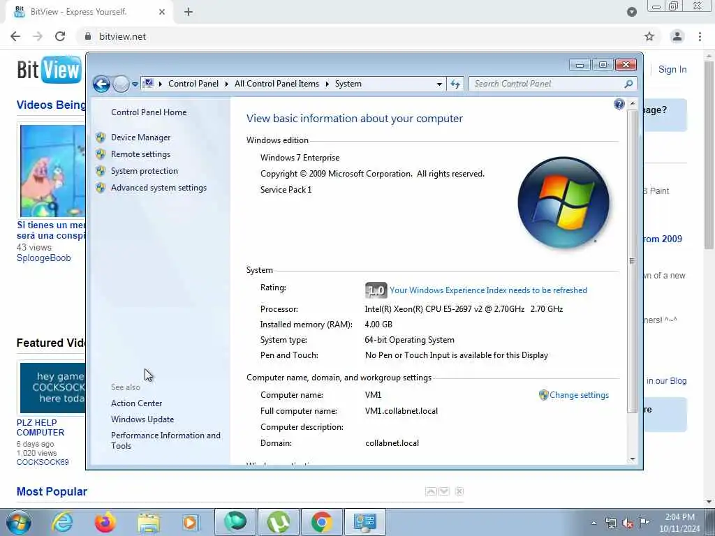The height and width of the screenshot is (536, 715).
Task: Open Control Panel help question mark
Action: tap(619, 105)
